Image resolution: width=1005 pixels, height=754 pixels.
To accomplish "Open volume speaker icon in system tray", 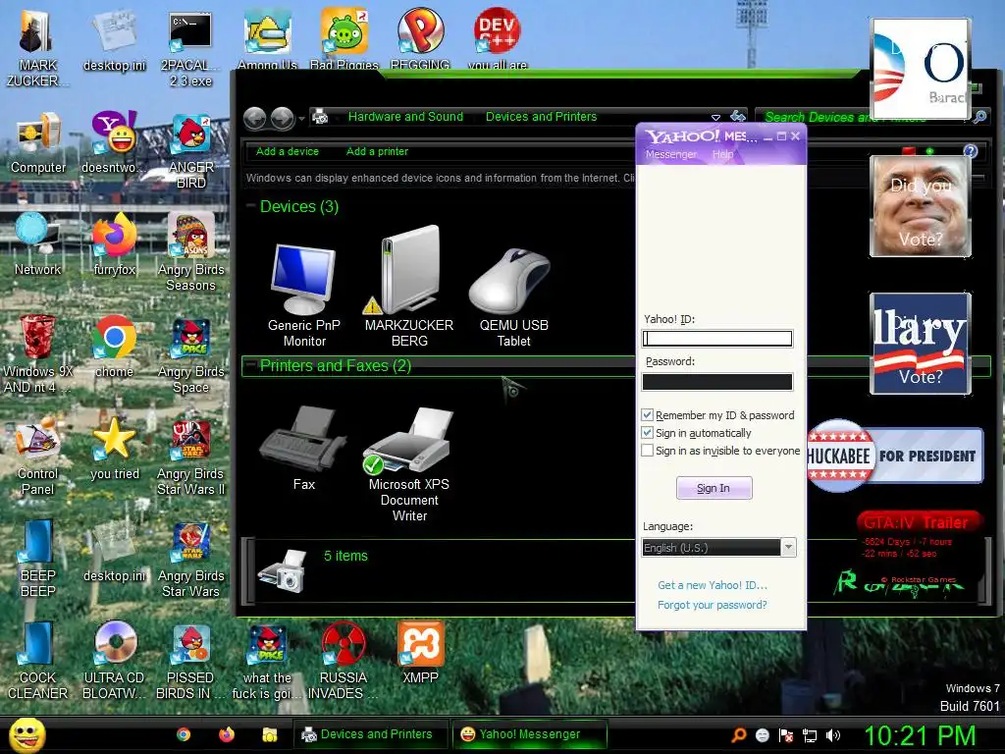I will pos(833,735).
